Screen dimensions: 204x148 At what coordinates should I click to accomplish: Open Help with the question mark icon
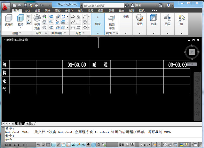169,5
